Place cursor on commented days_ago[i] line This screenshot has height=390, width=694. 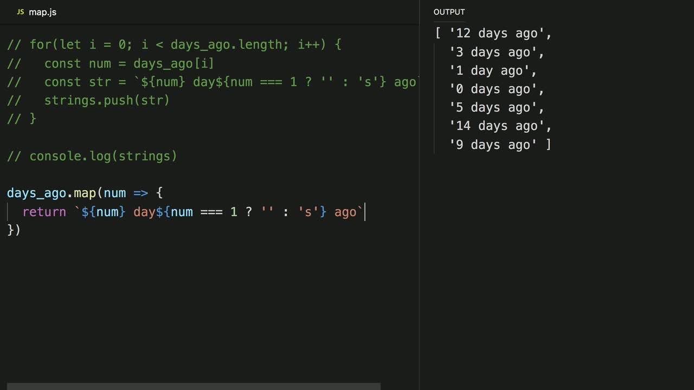pos(129,64)
